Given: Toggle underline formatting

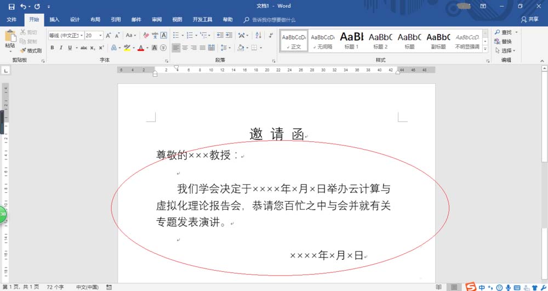Looking at the screenshot, I should (70, 48).
